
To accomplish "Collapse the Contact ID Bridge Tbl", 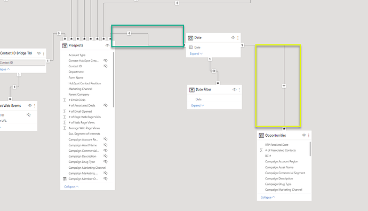I will click(5, 69).
